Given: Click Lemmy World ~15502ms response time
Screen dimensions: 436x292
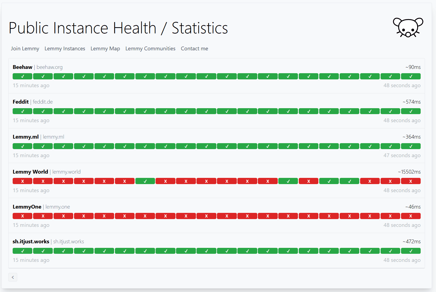Looking at the screenshot, I should 409,172.
